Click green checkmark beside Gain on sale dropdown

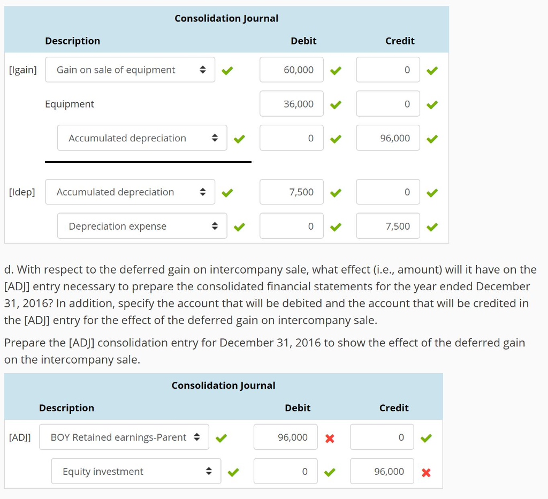point(227,70)
